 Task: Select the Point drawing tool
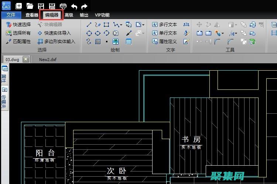click(106, 42)
